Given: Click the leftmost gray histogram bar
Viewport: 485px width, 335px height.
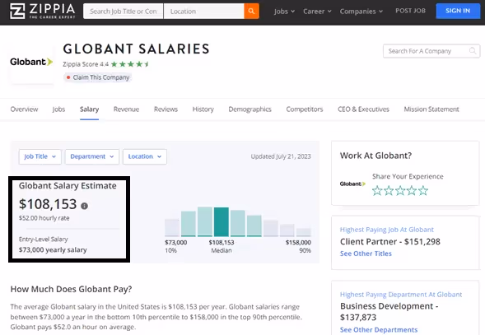Looking at the screenshot, I should pos(172,228).
